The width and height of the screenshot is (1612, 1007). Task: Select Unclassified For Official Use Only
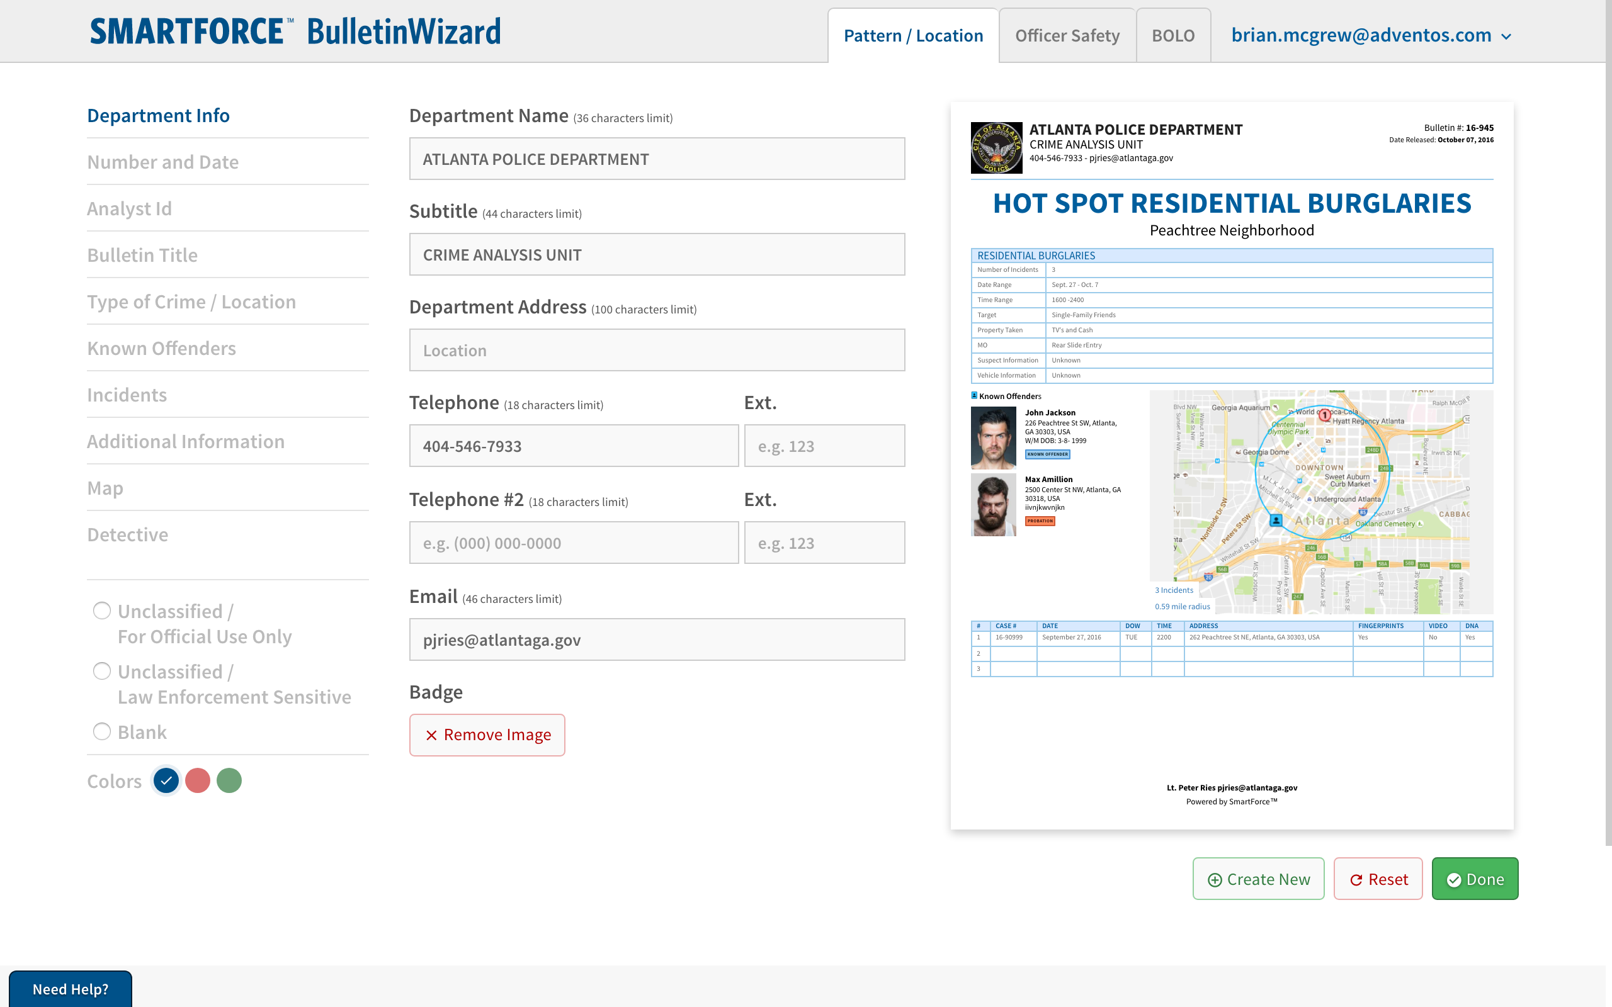[x=102, y=610]
